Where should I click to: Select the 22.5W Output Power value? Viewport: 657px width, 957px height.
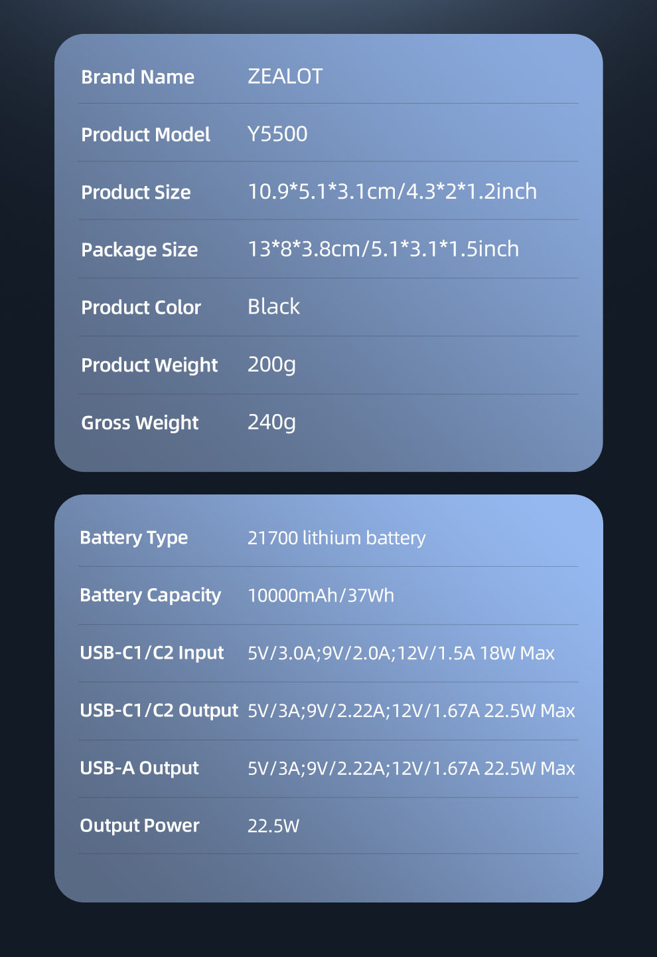[273, 826]
